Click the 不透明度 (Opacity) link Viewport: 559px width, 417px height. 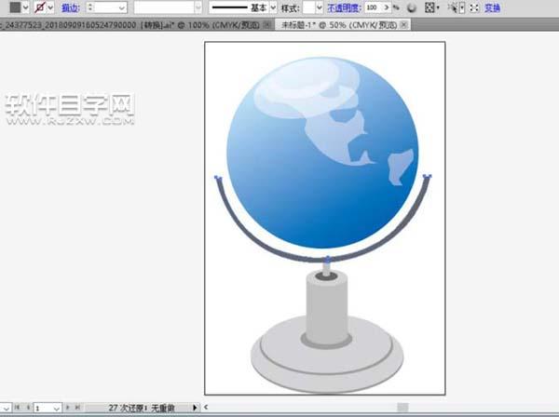343,7
